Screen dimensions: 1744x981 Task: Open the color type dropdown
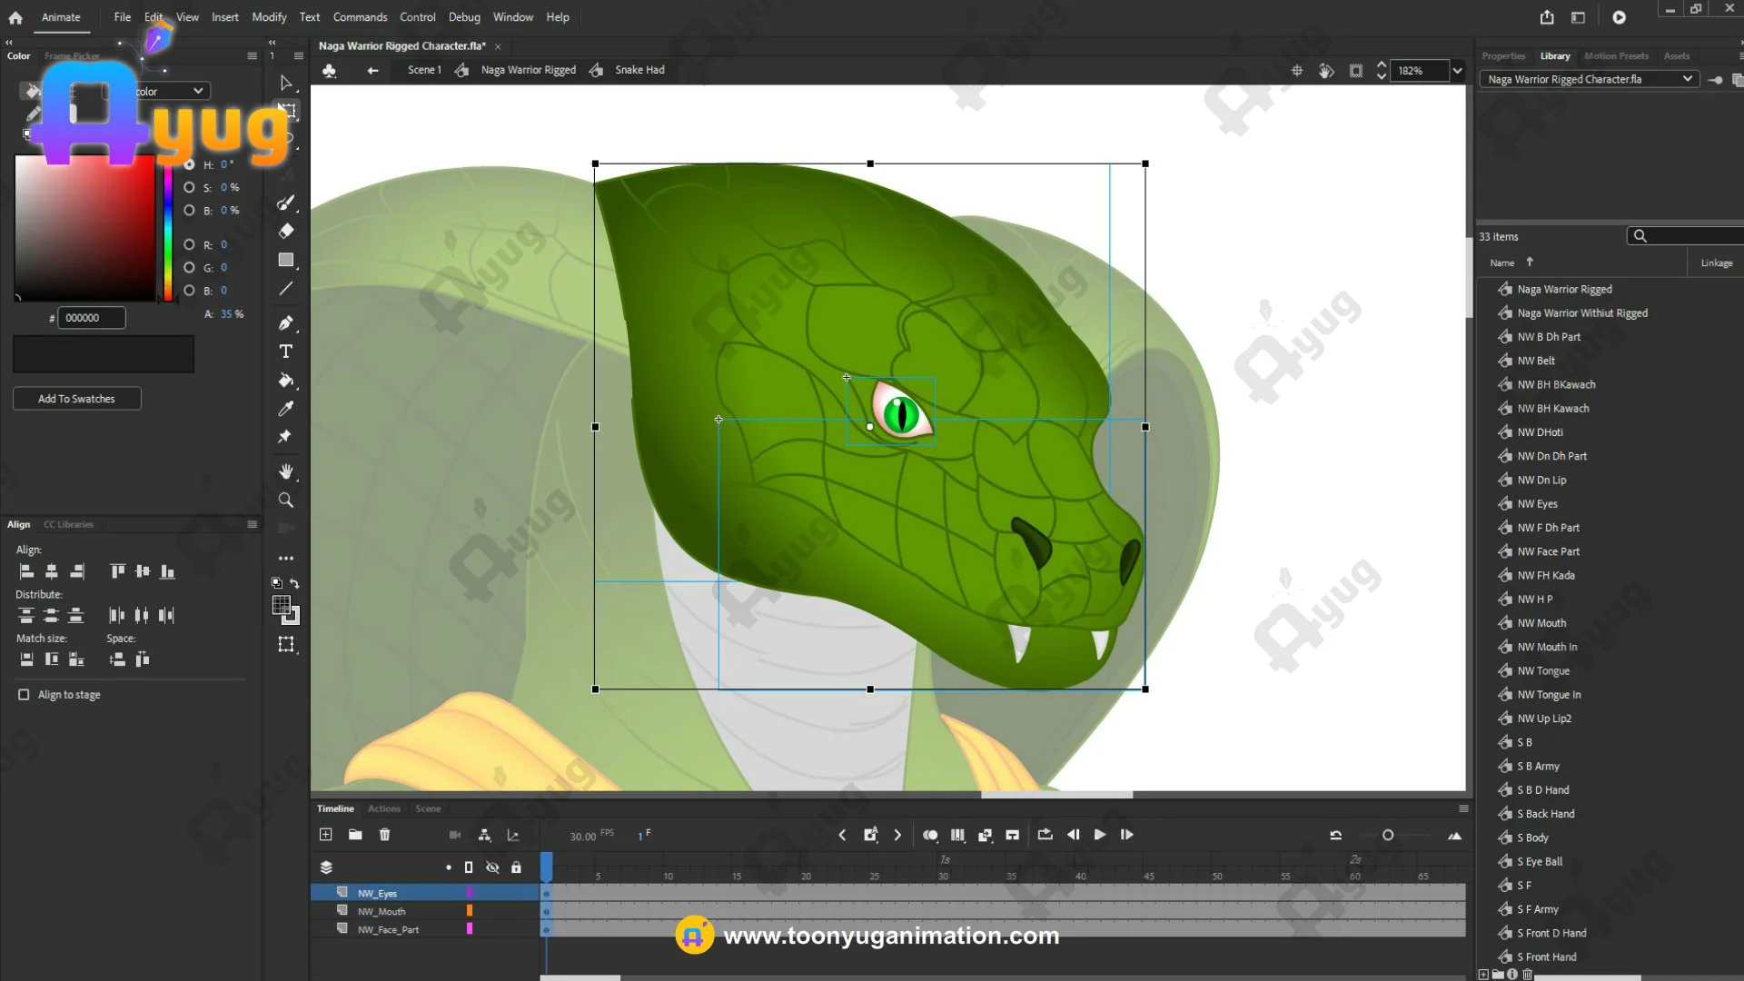197,91
